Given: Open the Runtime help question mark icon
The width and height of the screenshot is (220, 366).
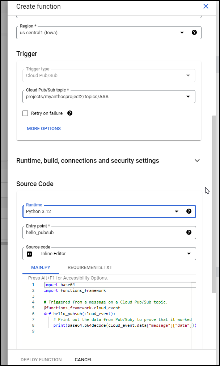Looking at the screenshot, I should tap(189, 211).
